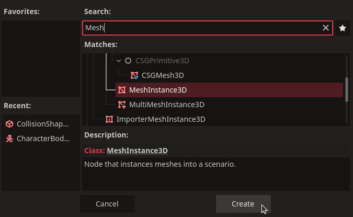Click the CSGMesh3D node icon
The width and height of the screenshot is (353, 217).
(x=134, y=75)
